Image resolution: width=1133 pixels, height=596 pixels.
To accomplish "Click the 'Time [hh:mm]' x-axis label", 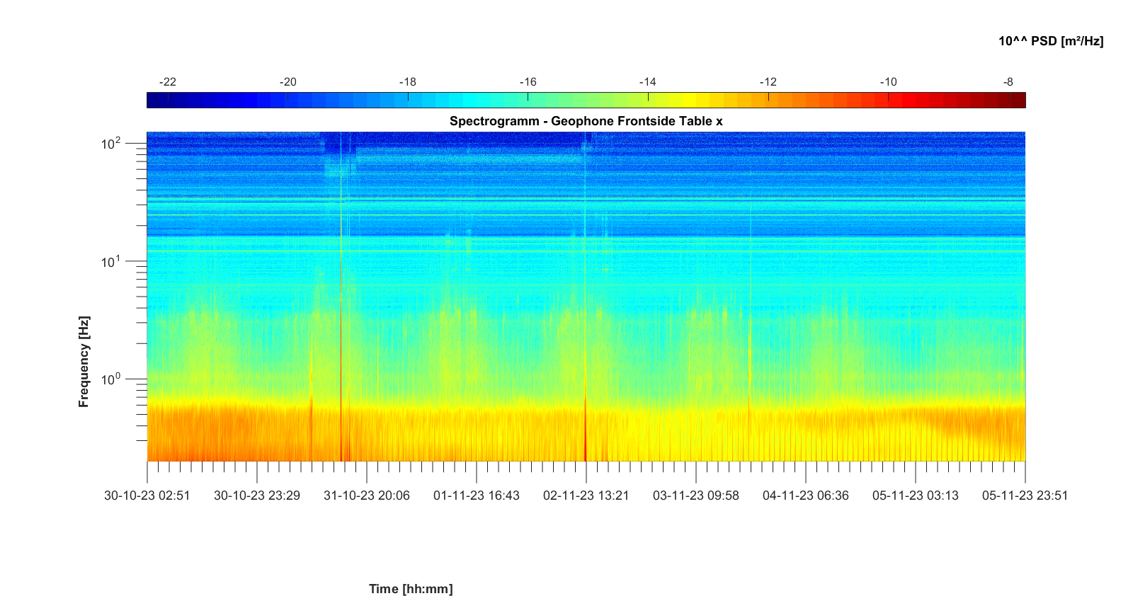I will pyautogui.click(x=411, y=589).
